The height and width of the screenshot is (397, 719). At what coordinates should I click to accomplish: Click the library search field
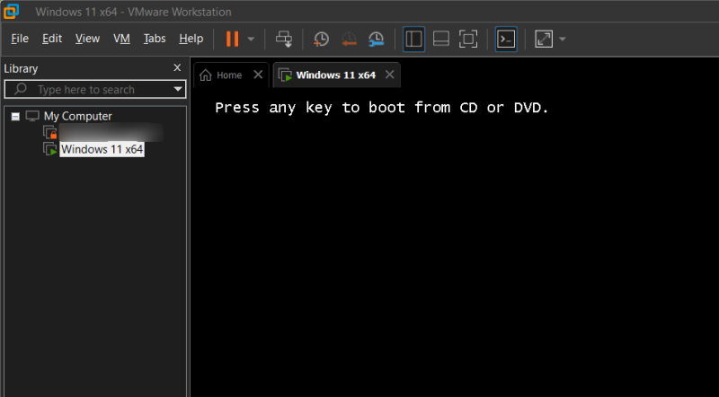(x=95, y=90)
